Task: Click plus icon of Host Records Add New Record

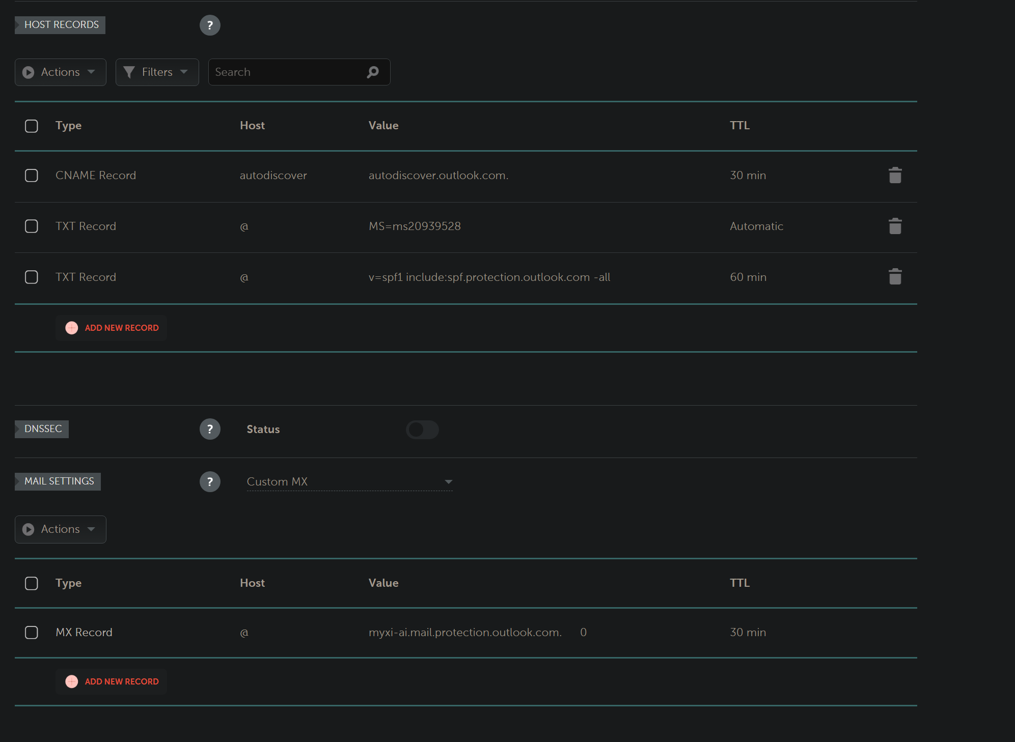Action: 72,328
